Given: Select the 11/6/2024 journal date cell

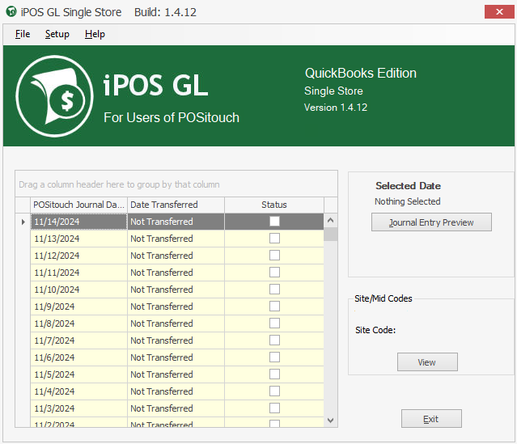Looking at the screenshot, I should (x=78, y=357).
